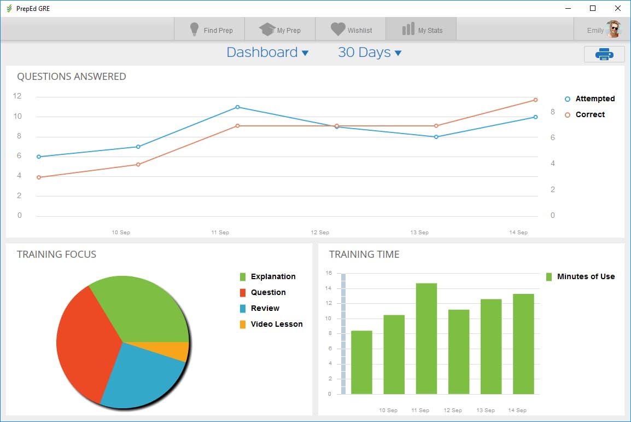
Task: Click the bar chart My Stats icon
Action: (x=408, y=30)
